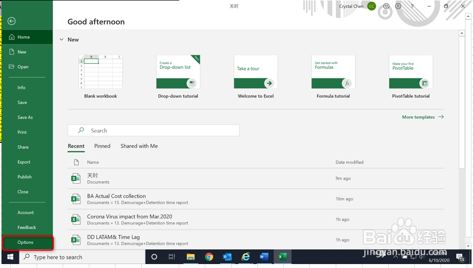Switch to the Recent tab
Viewport: 473px width, 268px height.
tap(76, 146)
